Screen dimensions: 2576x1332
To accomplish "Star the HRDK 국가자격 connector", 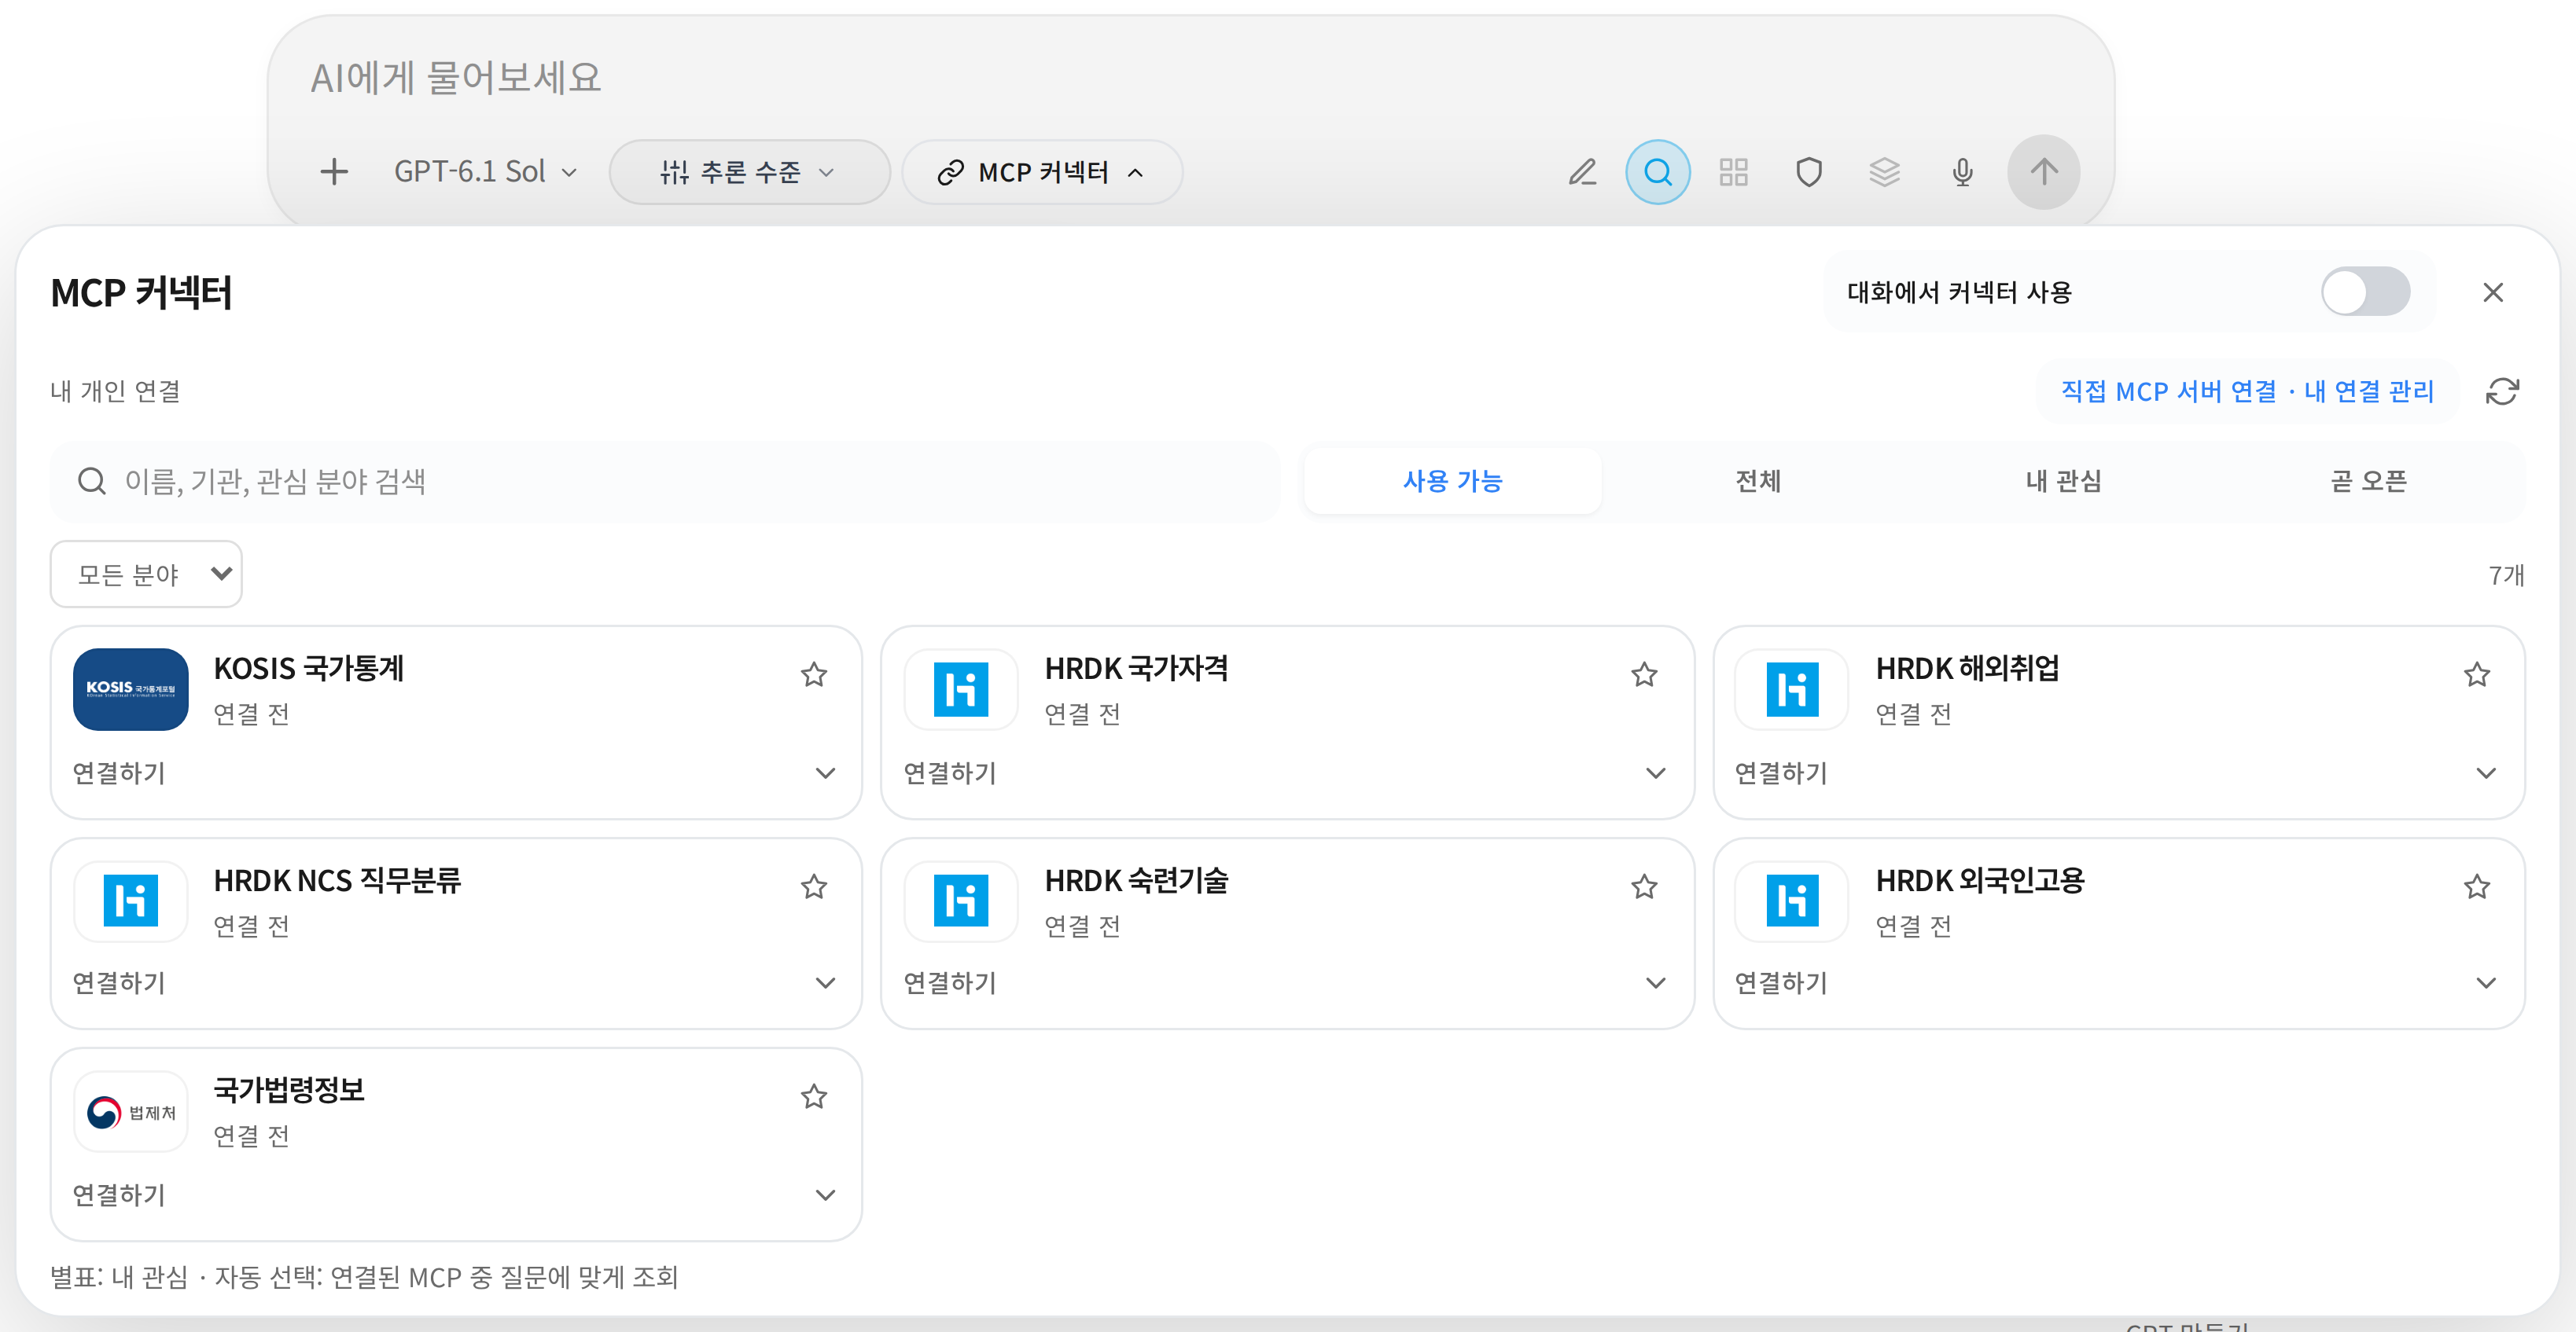I will (x=1644, y=674).
